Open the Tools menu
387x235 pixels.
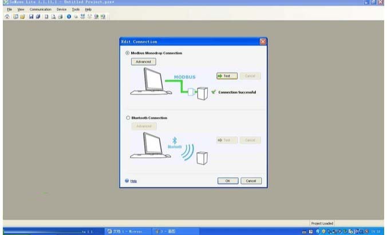click(76, 9)
